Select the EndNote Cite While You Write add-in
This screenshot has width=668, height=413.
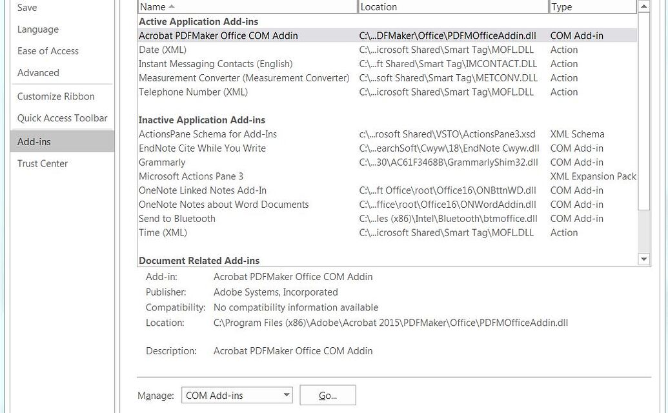[x=202, y=148]
